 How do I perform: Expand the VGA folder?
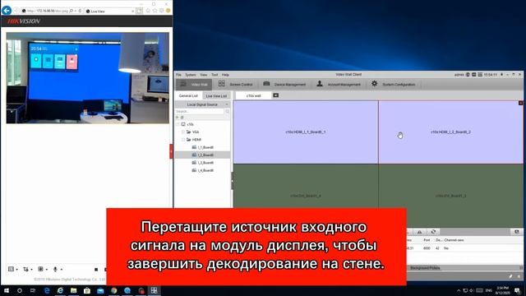tap(183, 132)
